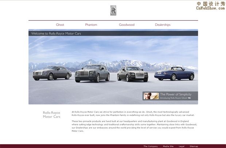Open the Dealerships menu item
This screenshot has height=148, width=226.
163,25
